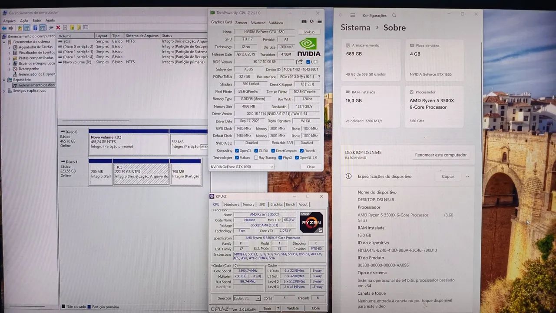
Task: Click the NVIDIA logo in GPU-Z
Action: click(309, 47)
